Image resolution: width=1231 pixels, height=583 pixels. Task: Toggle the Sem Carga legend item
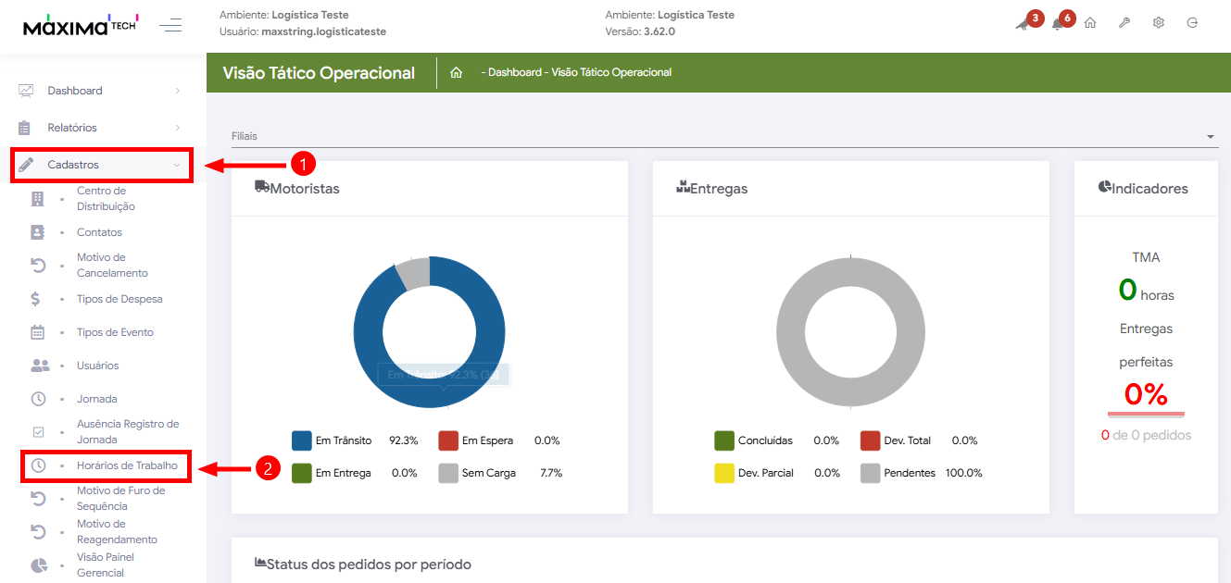click(x=488, y=473)
